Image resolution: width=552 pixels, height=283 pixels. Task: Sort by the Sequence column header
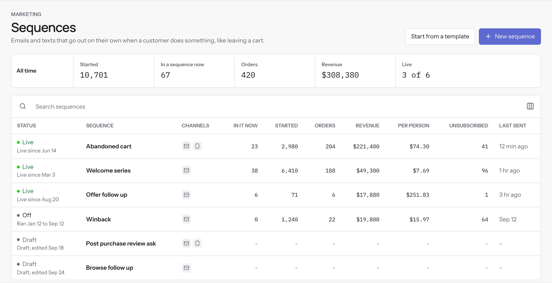[100, 126]
